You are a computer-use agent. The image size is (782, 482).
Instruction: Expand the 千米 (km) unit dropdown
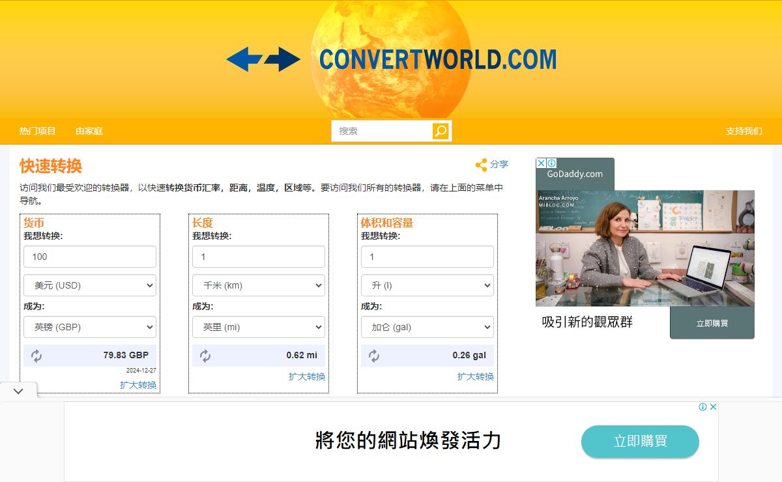259,285
